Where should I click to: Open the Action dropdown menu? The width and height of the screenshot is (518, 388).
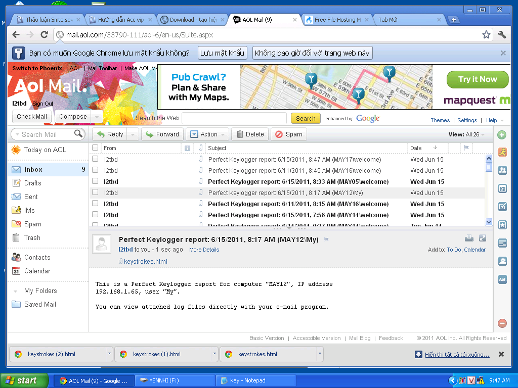click(x=207, y=134)
